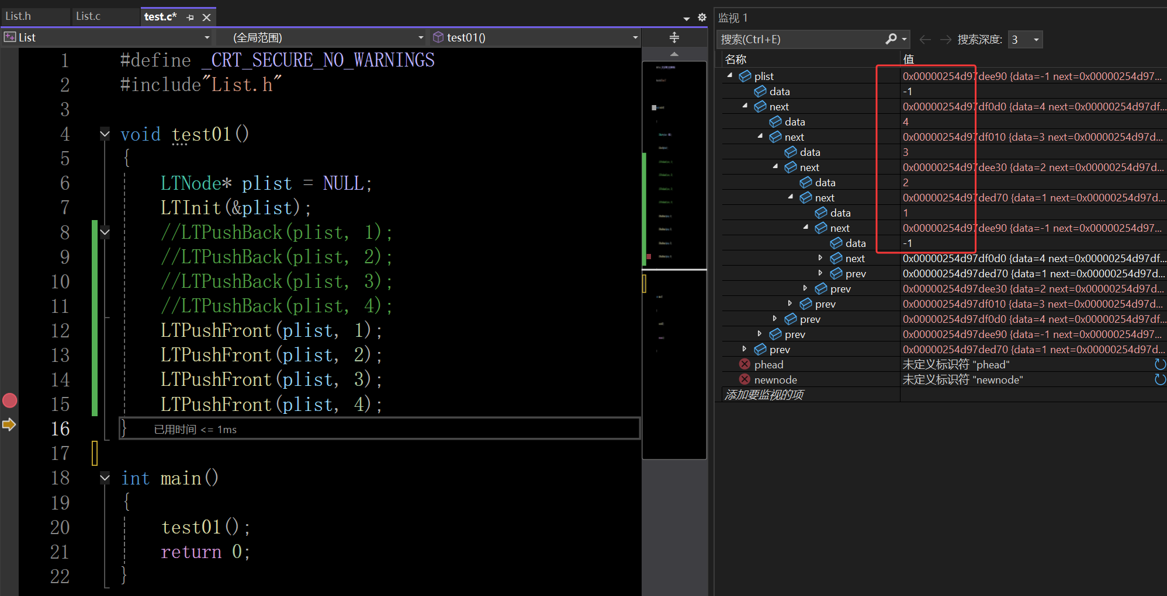Click the value 未定义标识符 "phead"
This screenshot has height=596, width=1167.
pyautogui.click(x=956, y=364)
